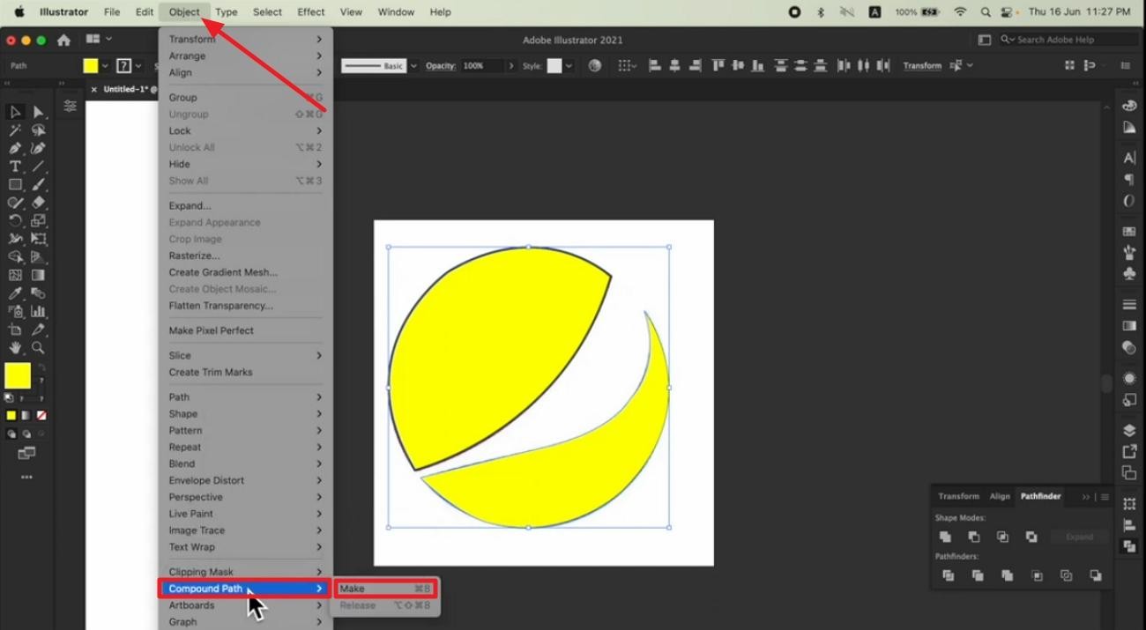Select the Curvature tool
Screen dimensions: 1146x630
tap(39, 148)
